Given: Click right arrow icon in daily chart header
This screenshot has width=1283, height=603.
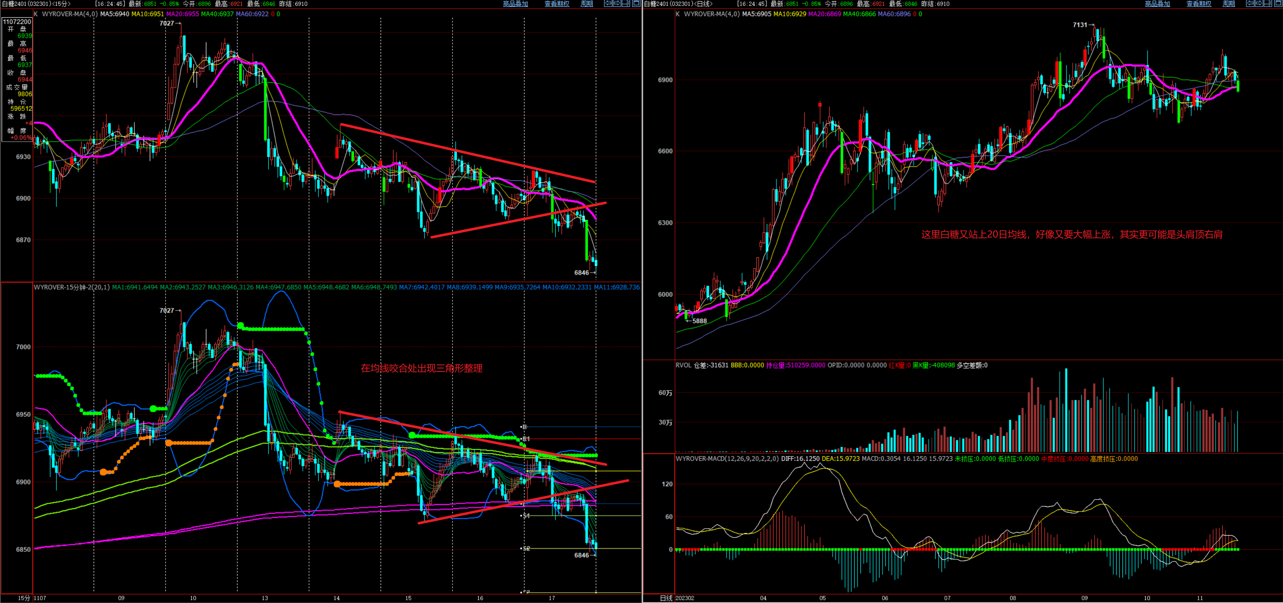Looking at the screenshot, I should 1259,3.
